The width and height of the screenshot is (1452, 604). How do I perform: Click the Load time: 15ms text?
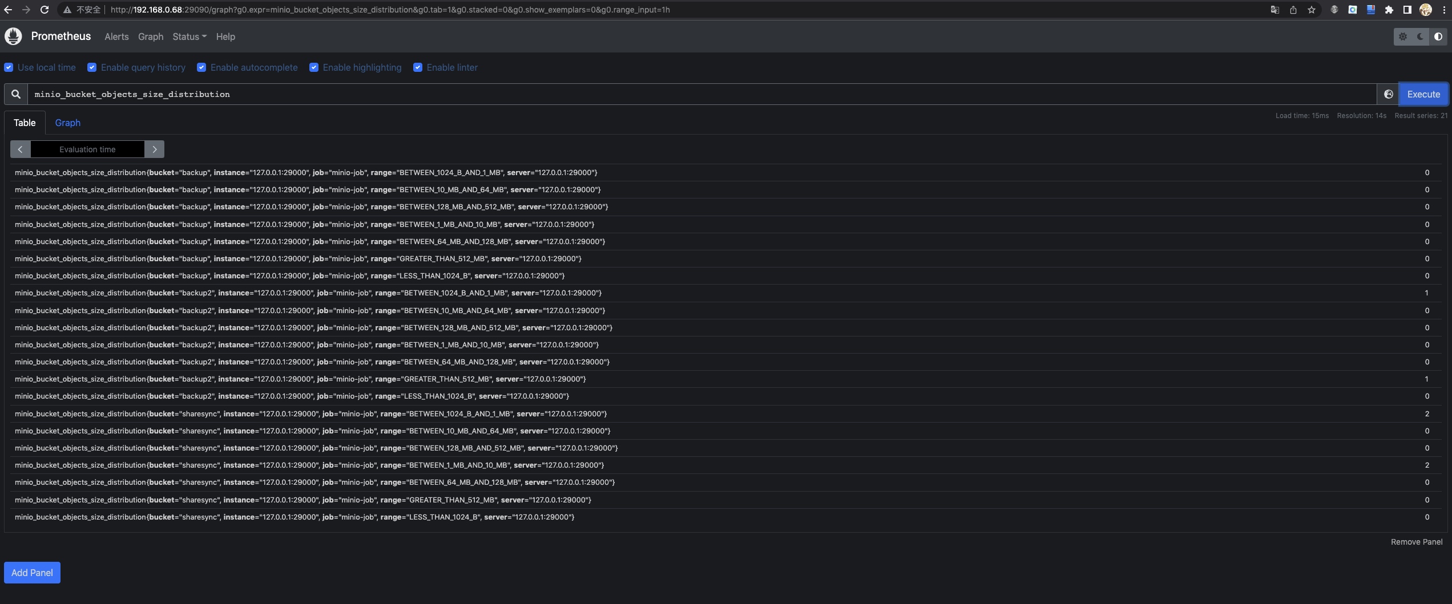coord(1302,115)
